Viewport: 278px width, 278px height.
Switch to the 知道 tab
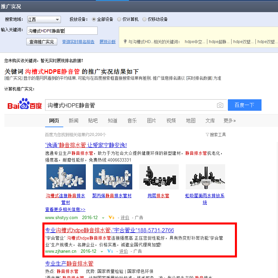113,121
